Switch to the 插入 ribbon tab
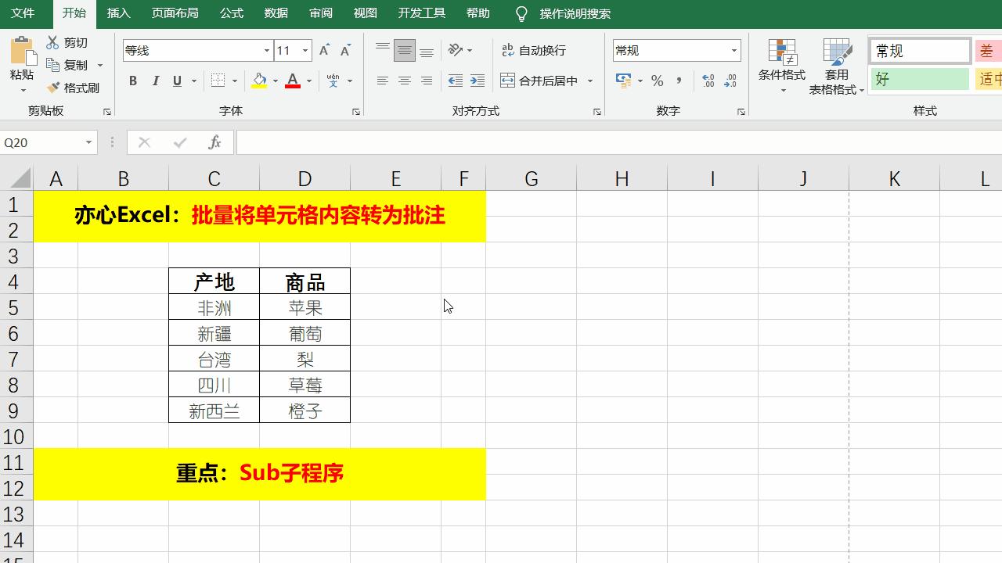The height and width of the screenshot is (563, 1002). (x=117, y=13)
